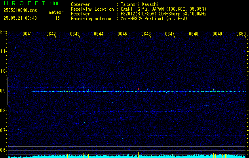The image size is (249, 158).
Task: Click the date stamp 25.05.21 06:40
Action: [20, 18]
